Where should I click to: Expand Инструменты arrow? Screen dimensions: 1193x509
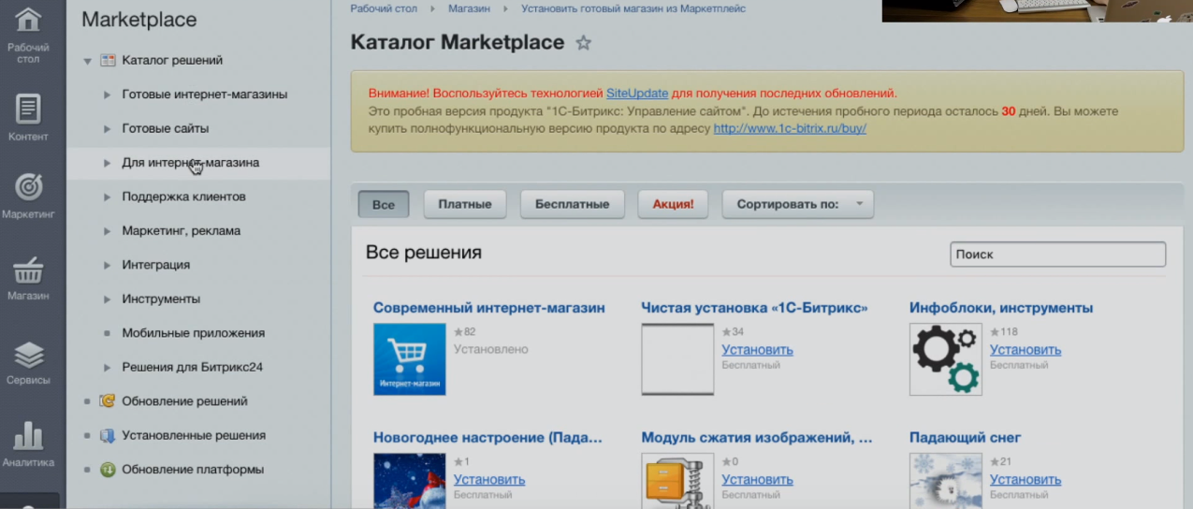108,299
